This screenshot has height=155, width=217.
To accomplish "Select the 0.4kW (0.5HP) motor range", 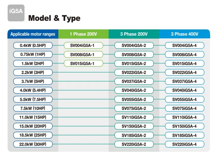I will pos(33,45).
